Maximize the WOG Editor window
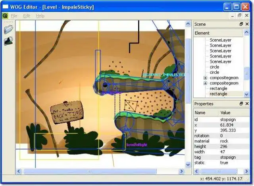 coord(237,7)
